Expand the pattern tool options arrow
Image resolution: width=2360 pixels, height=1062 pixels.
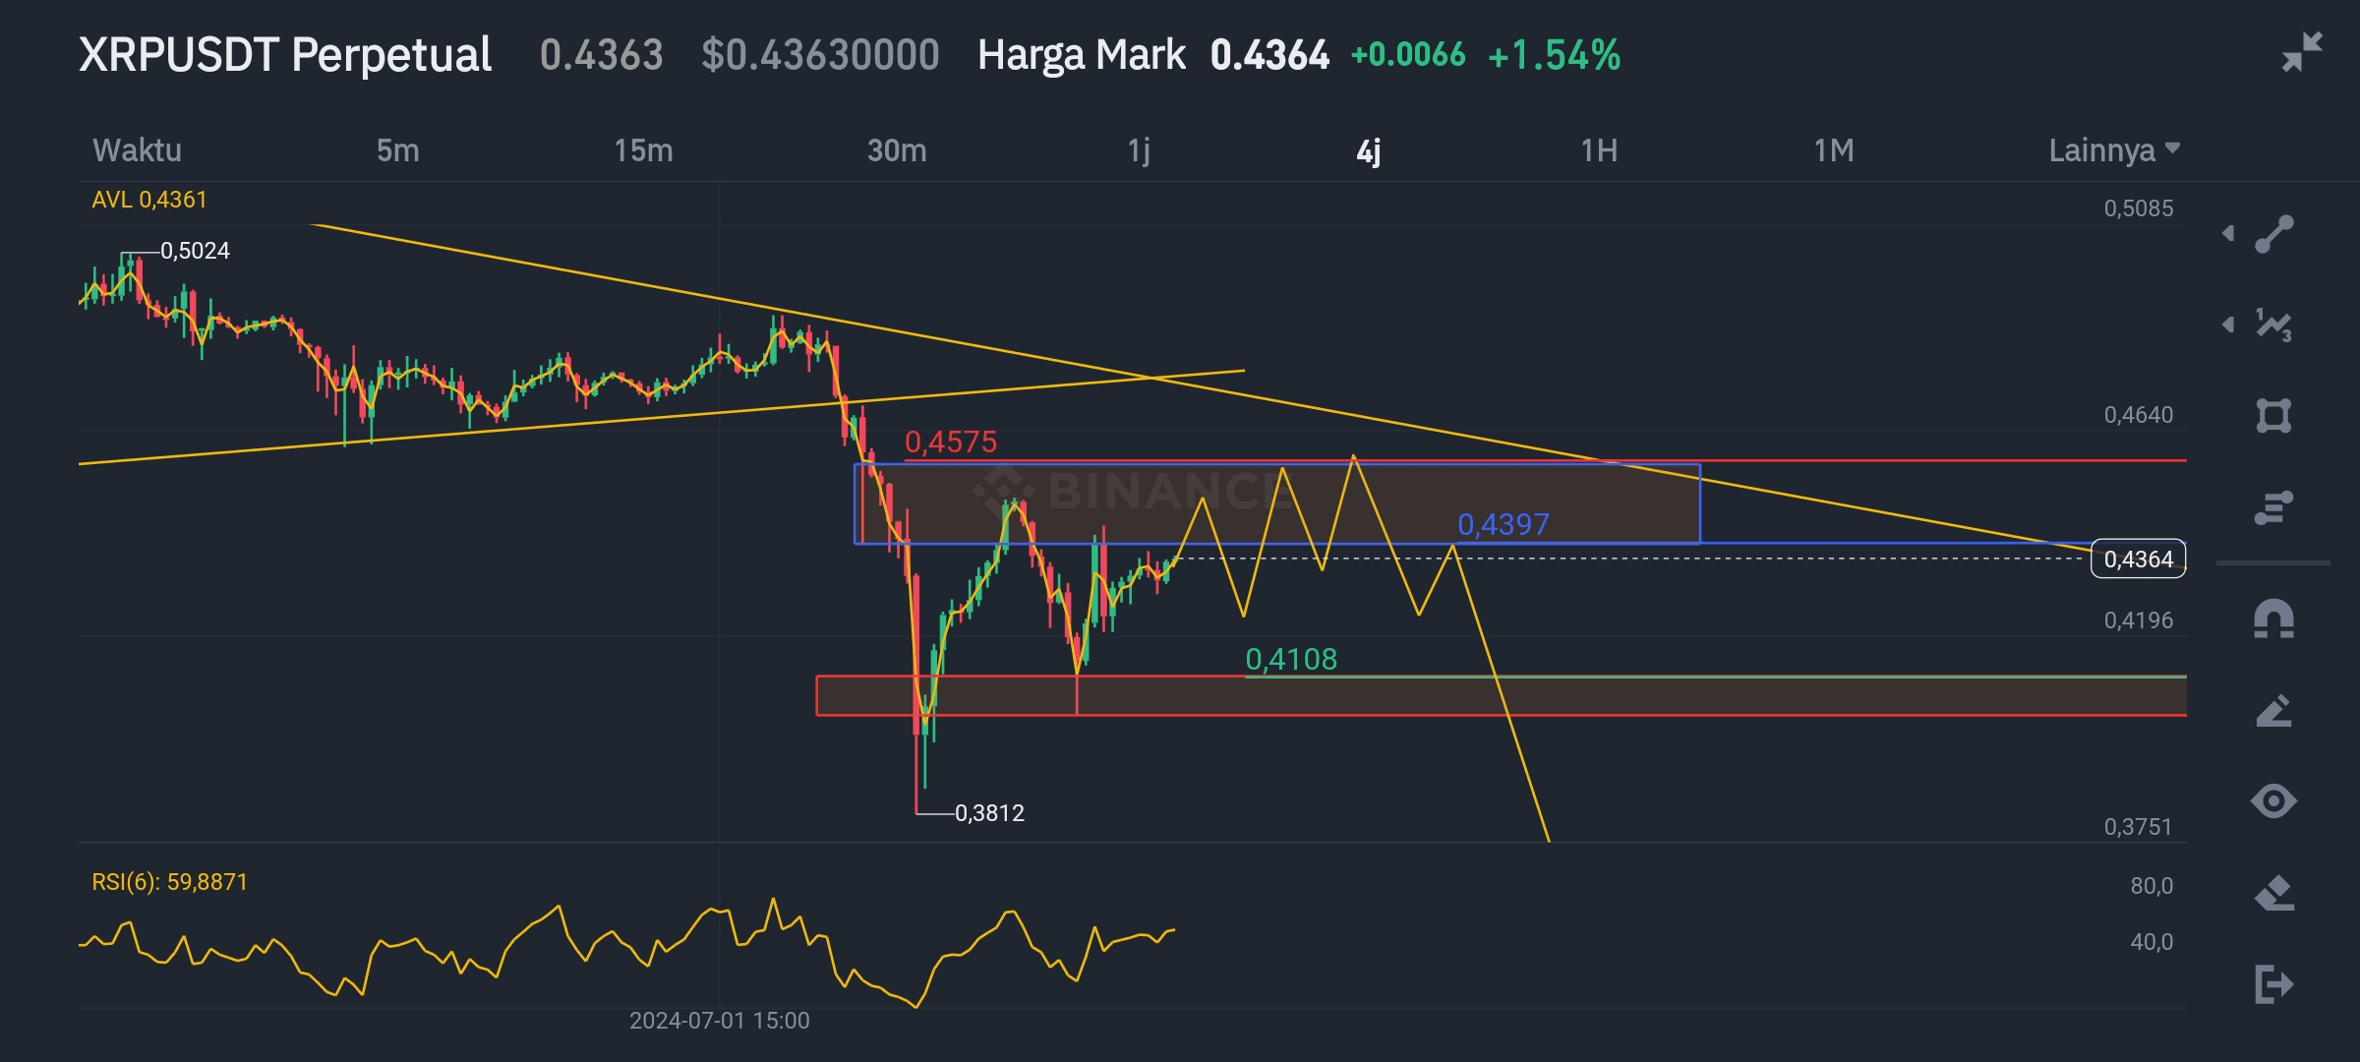pyautogui.click(x=2228, y=324)
